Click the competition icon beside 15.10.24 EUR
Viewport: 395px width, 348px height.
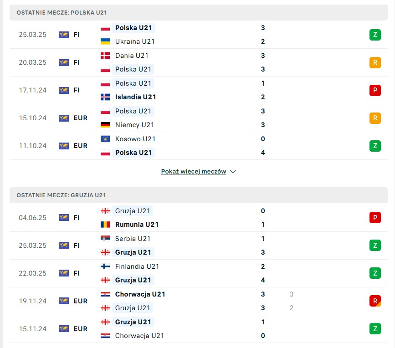[64, 118]
